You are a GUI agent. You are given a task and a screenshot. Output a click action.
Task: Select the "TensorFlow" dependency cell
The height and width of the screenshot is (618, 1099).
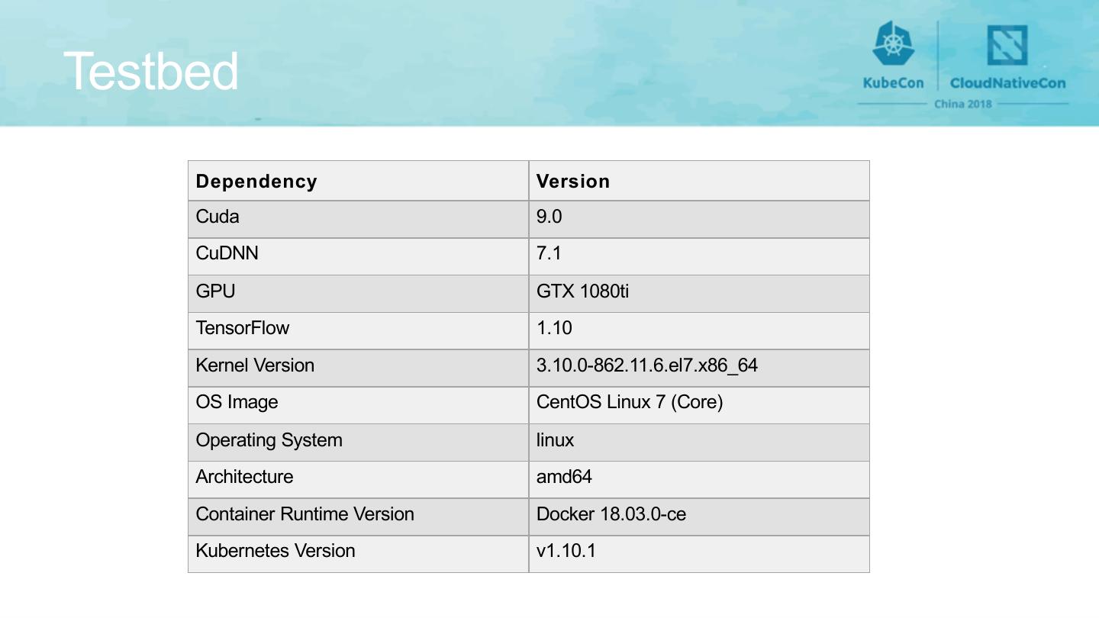tap(243, 328)
